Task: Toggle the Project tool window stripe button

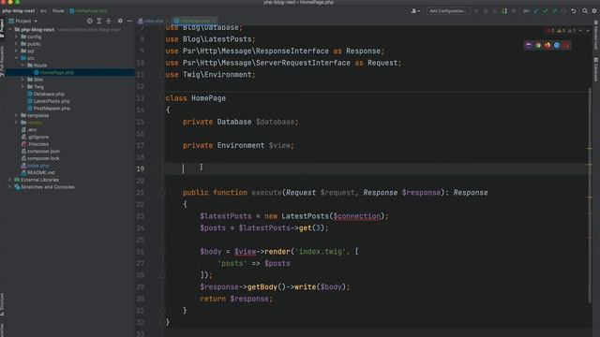Action: (x=2, y=28)
